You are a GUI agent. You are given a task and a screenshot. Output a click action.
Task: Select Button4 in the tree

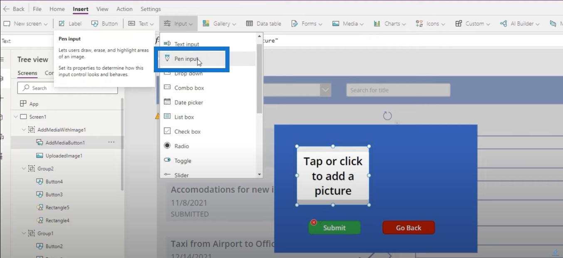pos(54,182)
